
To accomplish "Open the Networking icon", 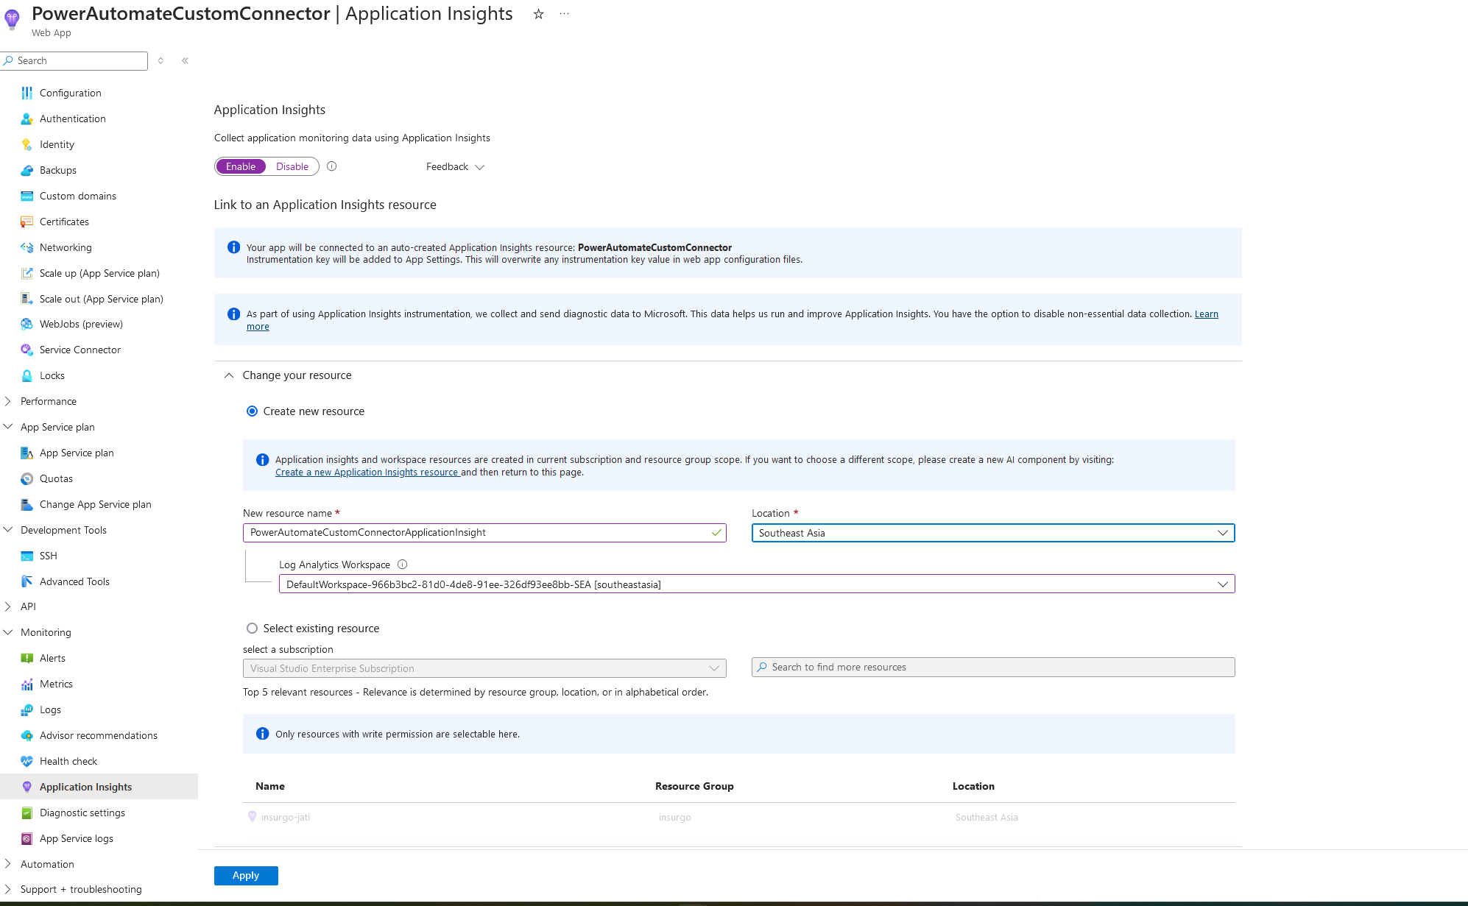I will pos(27,247).
